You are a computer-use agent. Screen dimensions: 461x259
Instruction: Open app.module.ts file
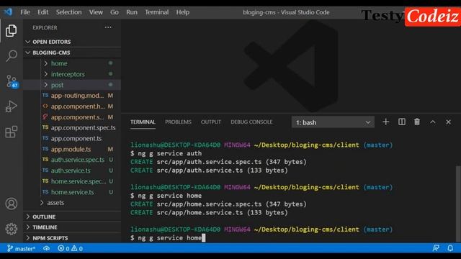tap(72, 149)
